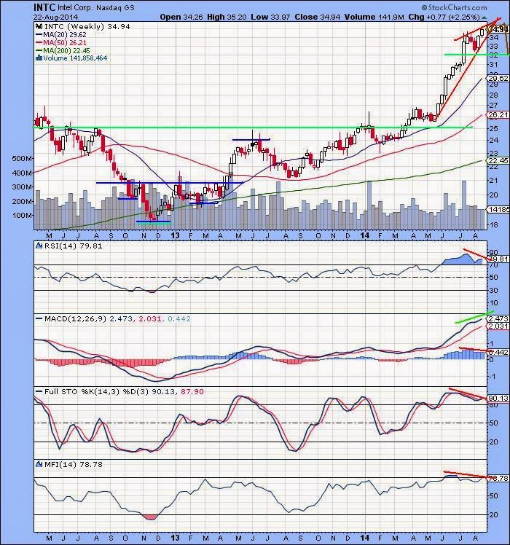Click the green up-triangle next to Chg
Image resolution: width=510 pixels, height=545 pixels.
coord(484,17)
